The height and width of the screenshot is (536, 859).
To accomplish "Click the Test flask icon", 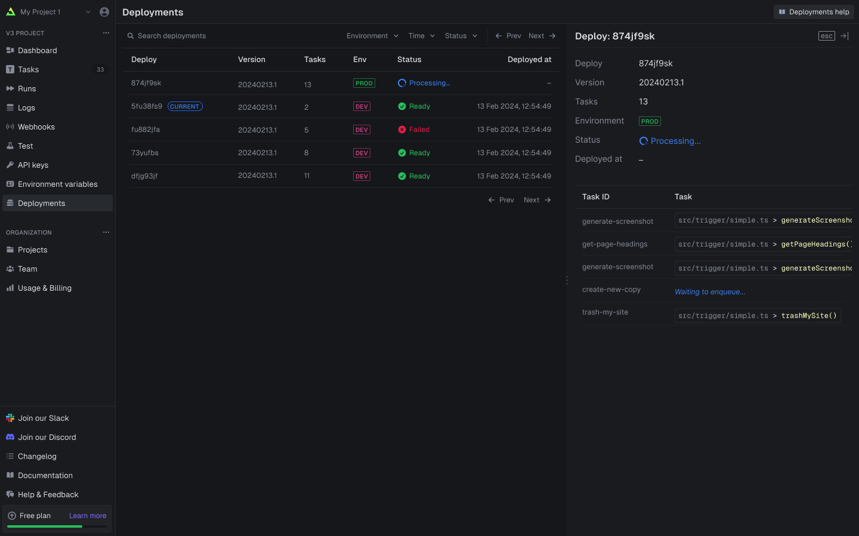I will 10,146.
